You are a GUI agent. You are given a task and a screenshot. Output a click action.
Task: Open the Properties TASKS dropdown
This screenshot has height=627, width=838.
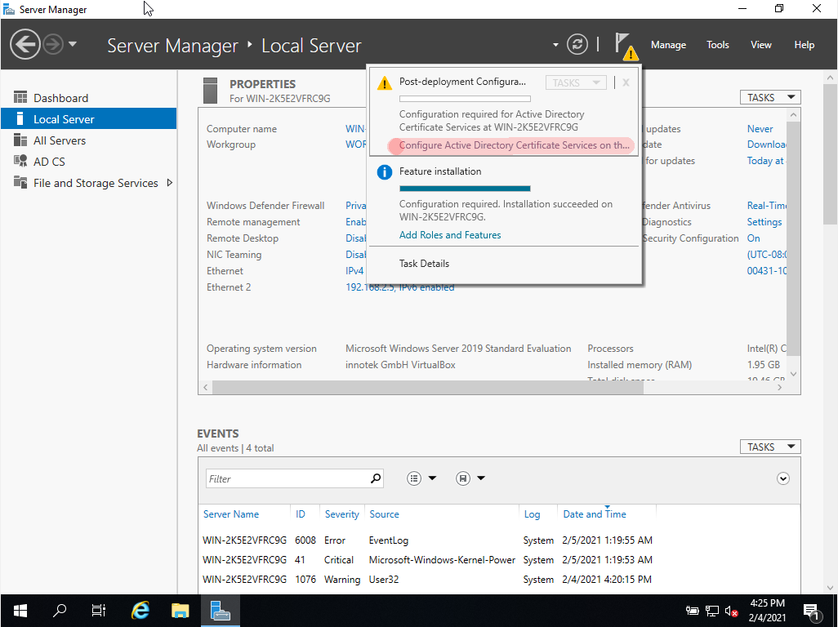coord(769,97)
